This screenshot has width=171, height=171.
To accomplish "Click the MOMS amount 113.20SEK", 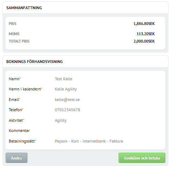I will 146,34.
